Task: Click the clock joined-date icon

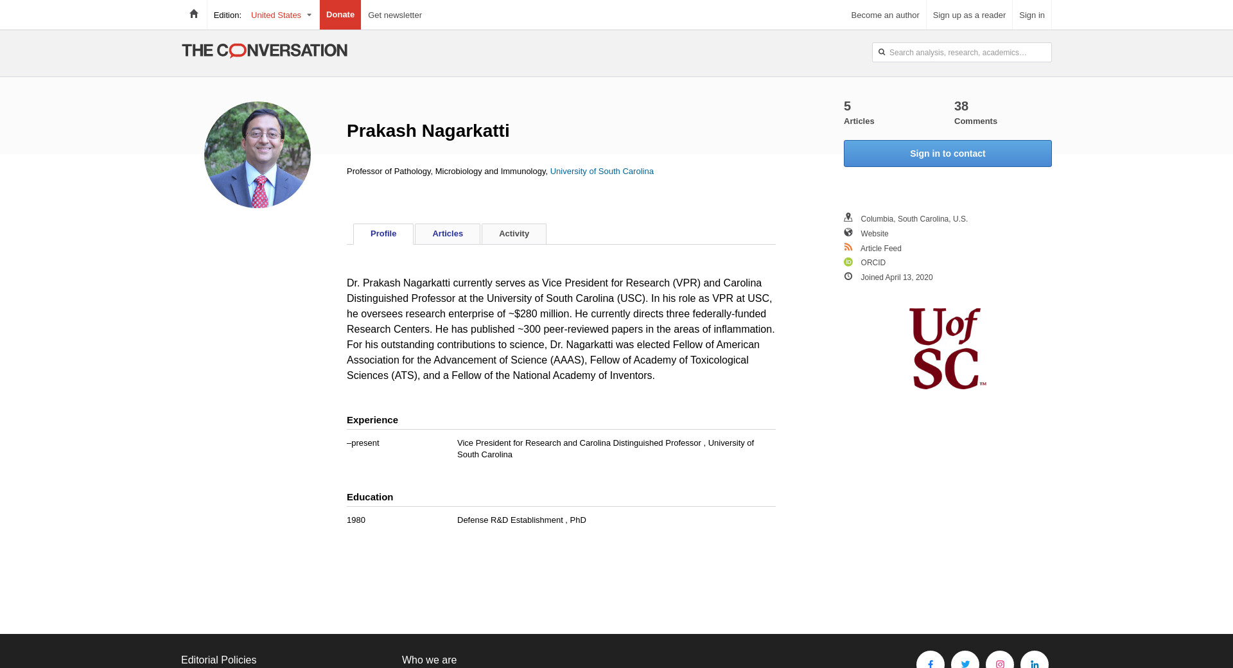Action: click(848, 276)
